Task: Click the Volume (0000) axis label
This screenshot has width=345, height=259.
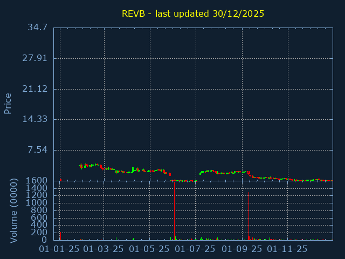Action: pos(15,212)
